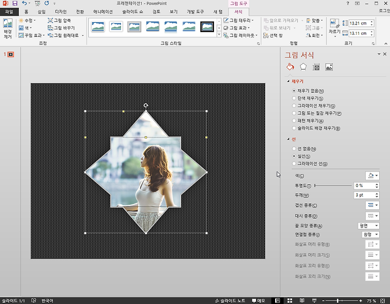Collapse the 선 section
Screen dimensions: 390x304
tap(288, 139)
